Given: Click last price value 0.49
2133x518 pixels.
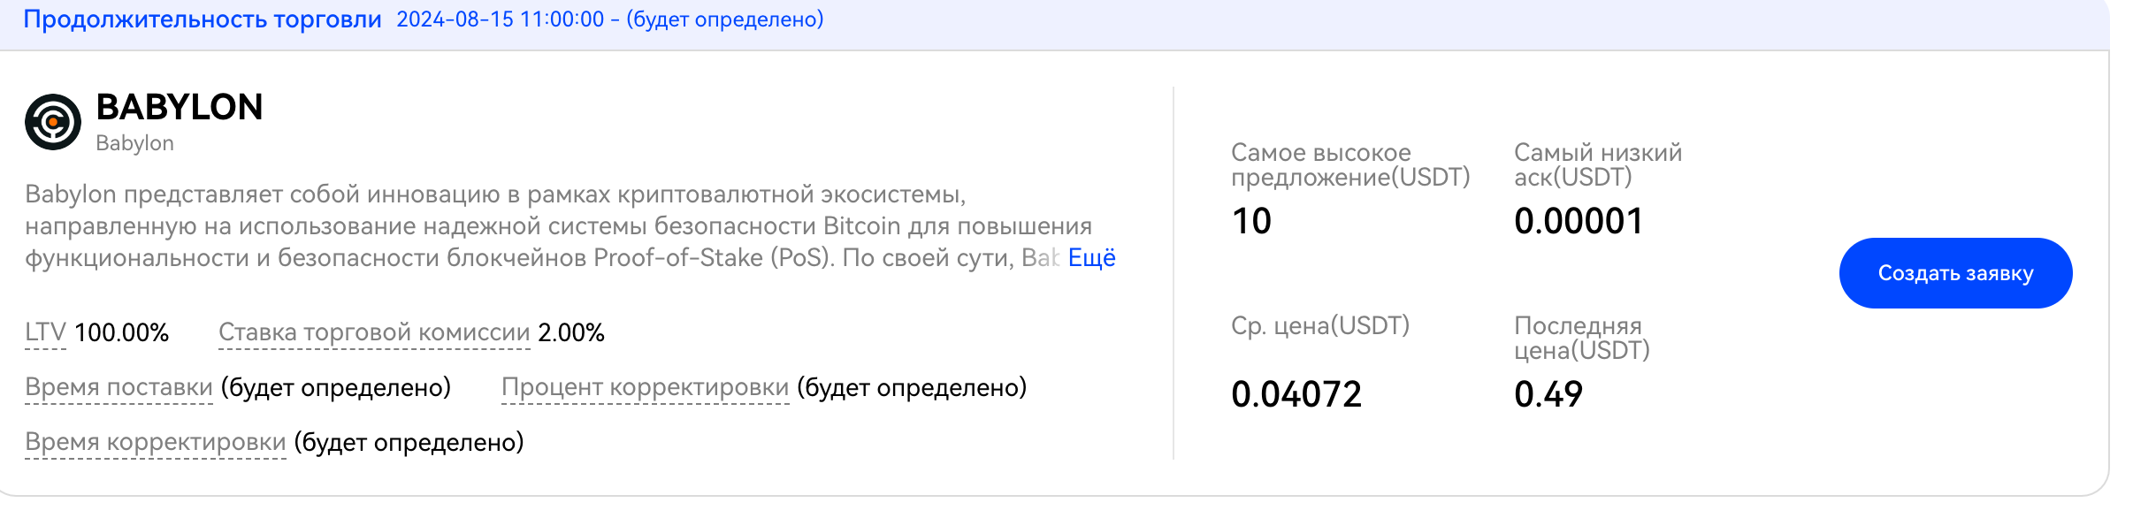Looking at the screenshot, I should click(1548, 394).
